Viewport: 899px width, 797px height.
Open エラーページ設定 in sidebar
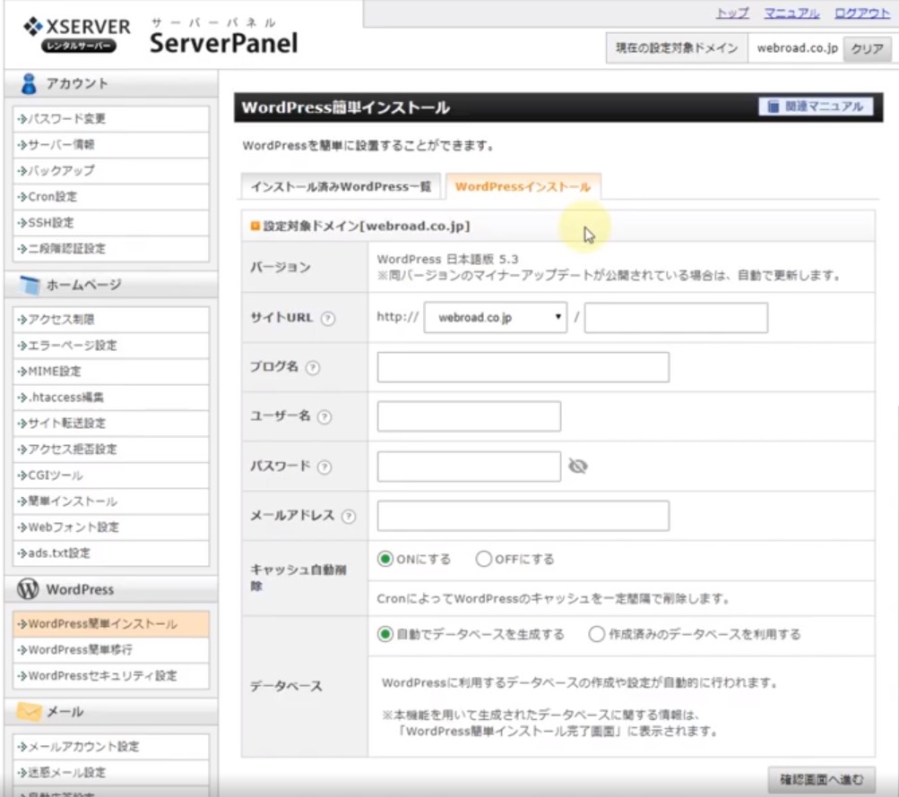[x=111, y=346]
